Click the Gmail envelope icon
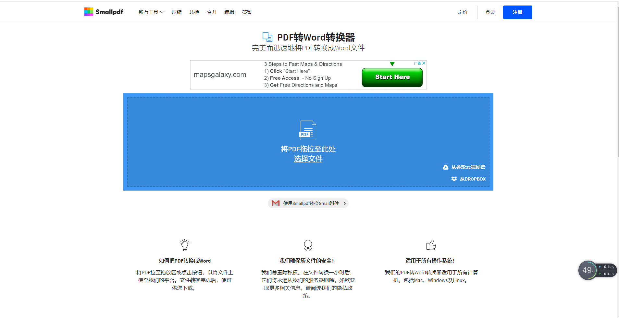Screen dimensions: 619x318 275,203
